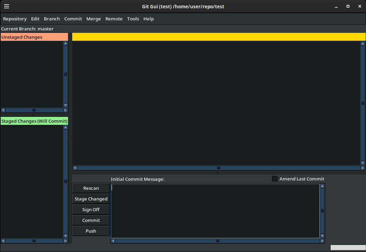The image size is (366, 252).
Task: Click the sash handle between Unstaged and Staged panes
Action: (x=34, y=115)
